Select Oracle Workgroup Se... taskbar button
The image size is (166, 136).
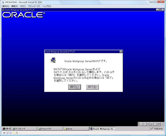(102, 129)
